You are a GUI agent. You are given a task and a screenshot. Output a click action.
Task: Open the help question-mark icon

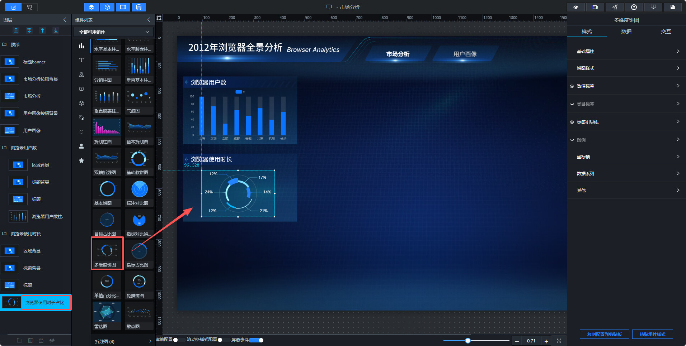[x=634, y=7]
